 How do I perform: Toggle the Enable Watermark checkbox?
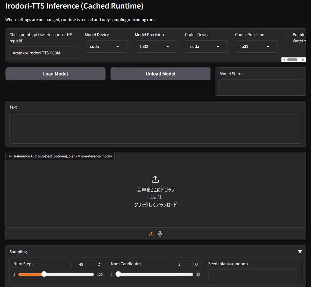[x=288, y=38]
